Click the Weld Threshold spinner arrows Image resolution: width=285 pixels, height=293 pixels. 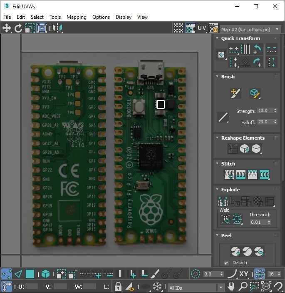click(x=269, y=222)
